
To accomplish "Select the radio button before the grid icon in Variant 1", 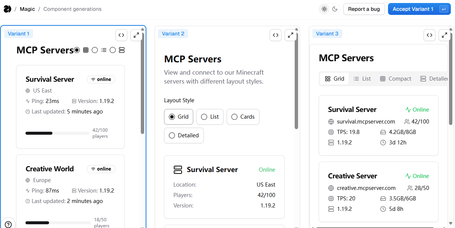I will tap(77, 50).
